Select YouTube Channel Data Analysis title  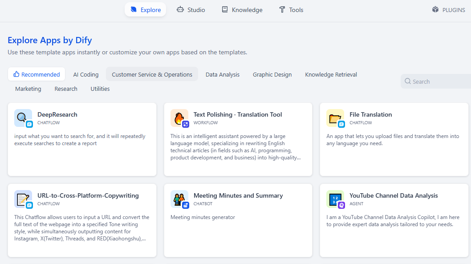click(394, 195)
